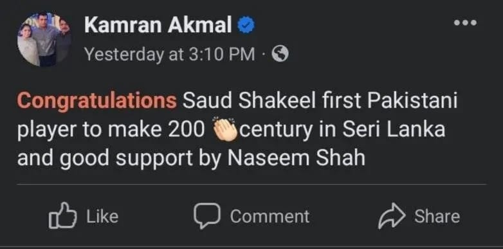Click the Like text label
This screenshot has width=503, height=249.
coord(102,216)
